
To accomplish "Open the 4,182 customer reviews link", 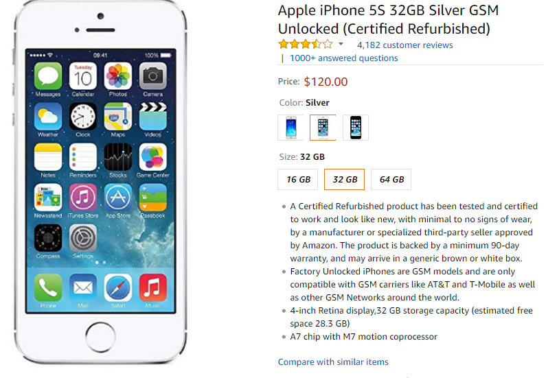I will click(x=405, y=45).
